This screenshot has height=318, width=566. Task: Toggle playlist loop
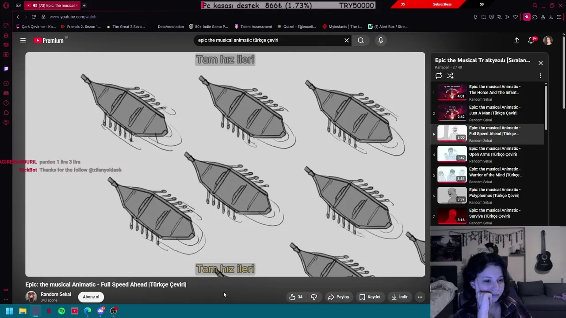point(439,76)
